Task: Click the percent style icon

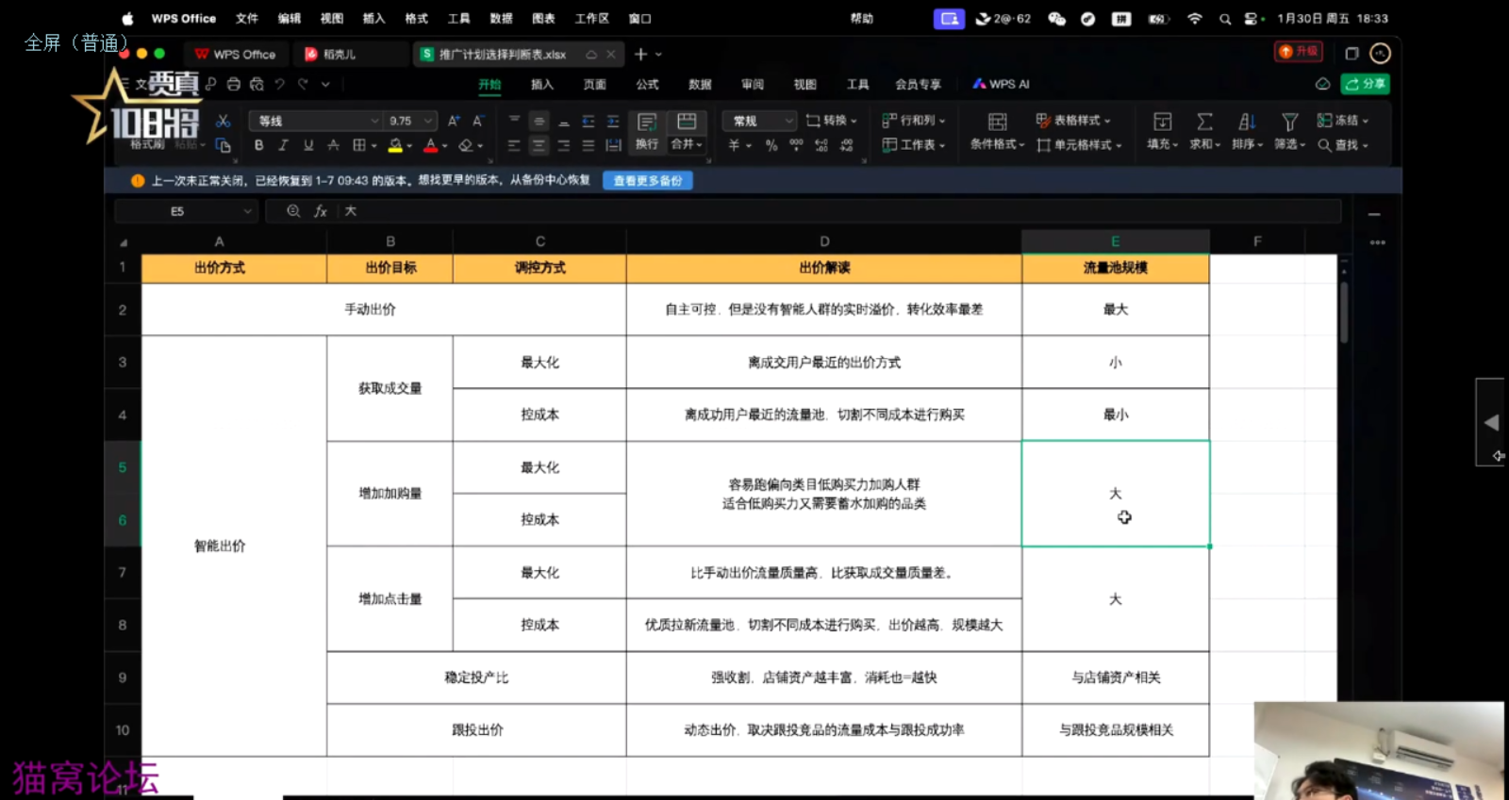Action: click(771, 145)
